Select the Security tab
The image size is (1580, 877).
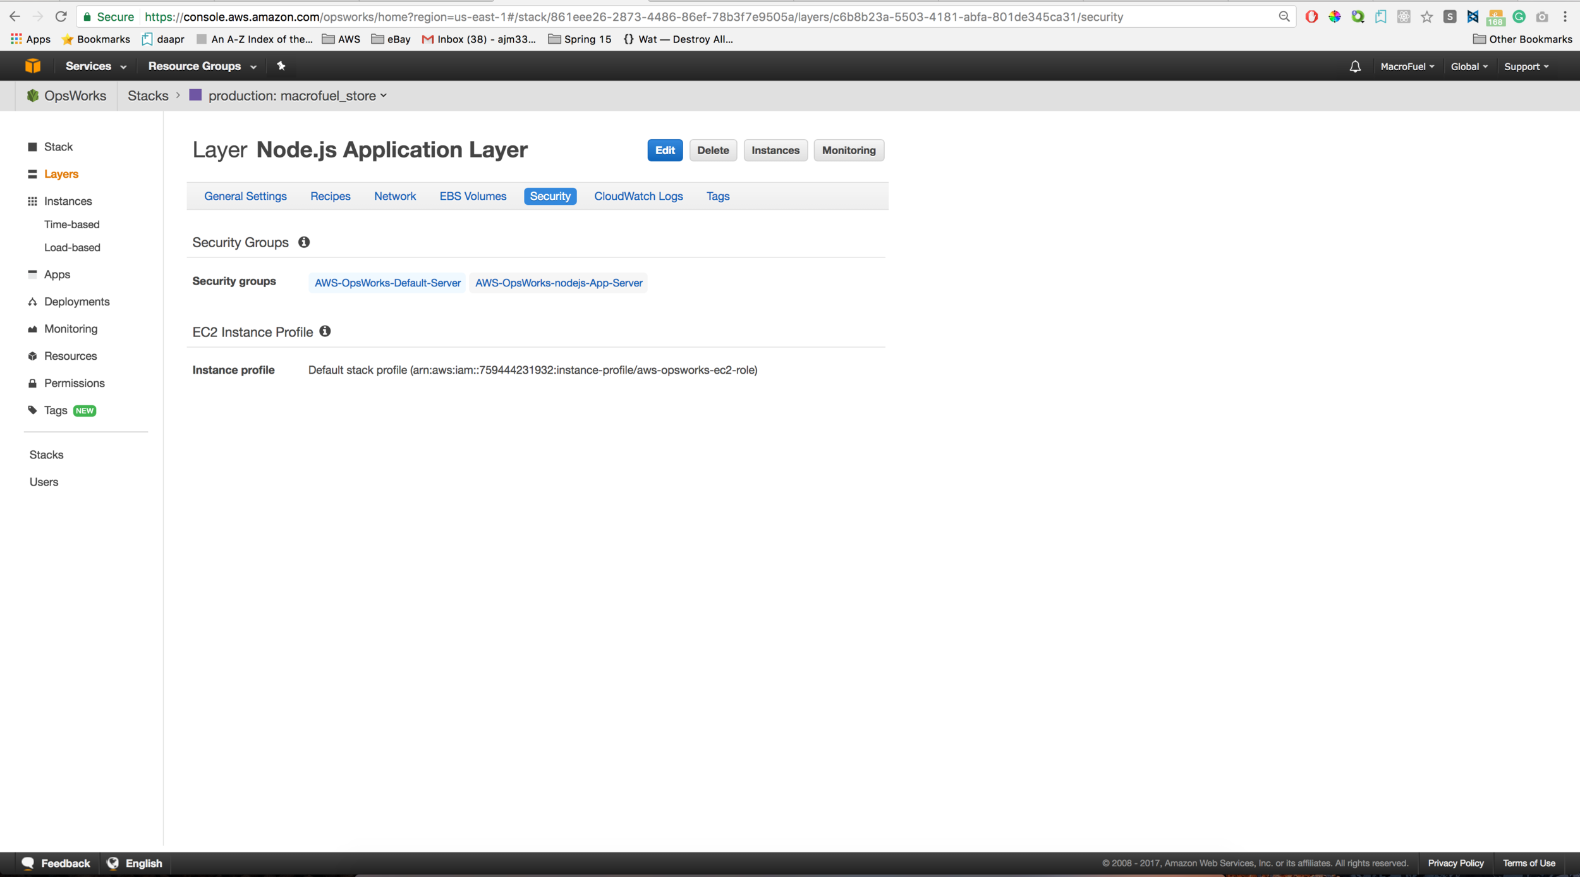550,196
